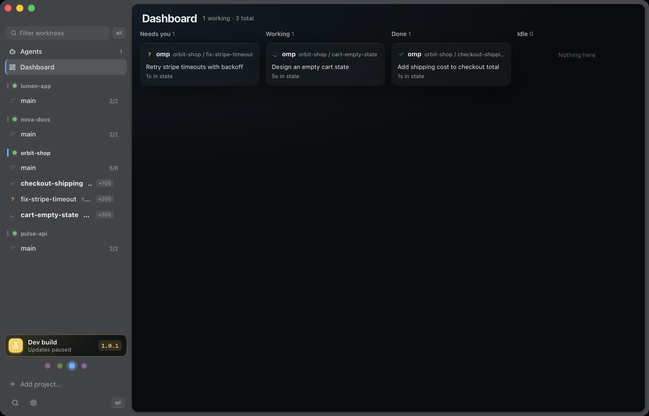Click the ⌘K shortcut badge beside the filter field

[x=119, y=33]
